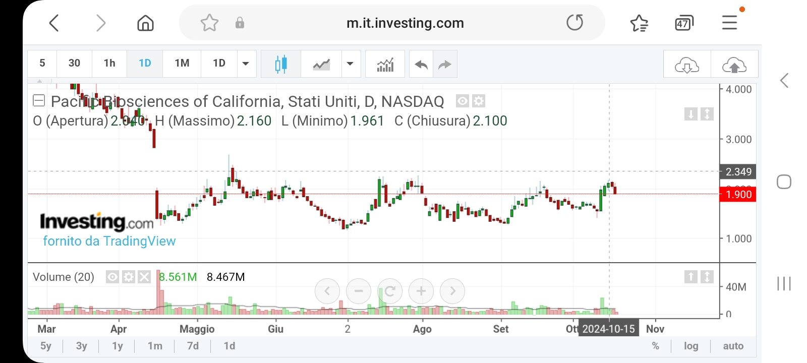Maximize main price pane double arrow
Image resolution: width=807 pixels, height=363 pixels.
[707, 114]
